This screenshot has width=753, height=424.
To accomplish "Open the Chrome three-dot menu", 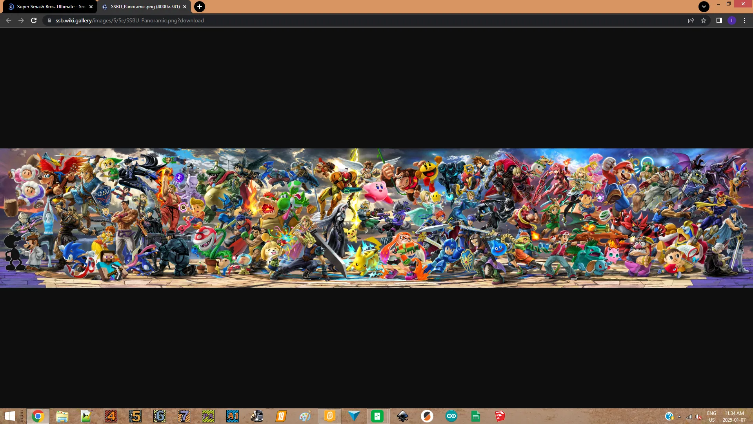I will click(744, 20).
